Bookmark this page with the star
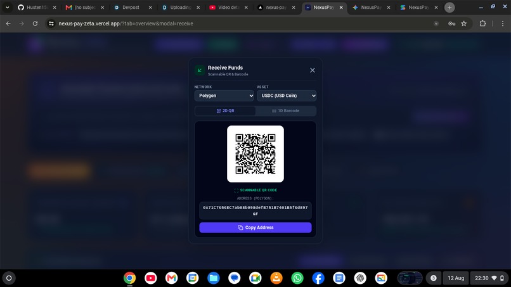 [x=463, y=23]
